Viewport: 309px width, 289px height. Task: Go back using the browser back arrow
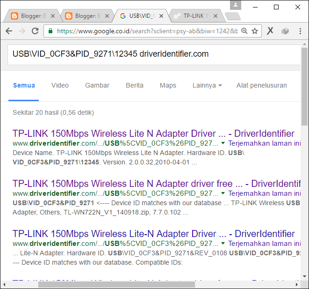[9, 31]
